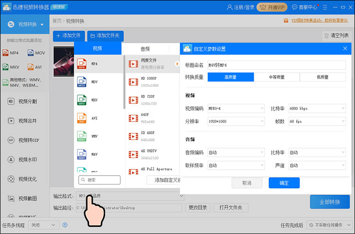Screen dimensions: 355x234
Task: Open the VIP limited-time promotion link
Action: tap(319, 20)
